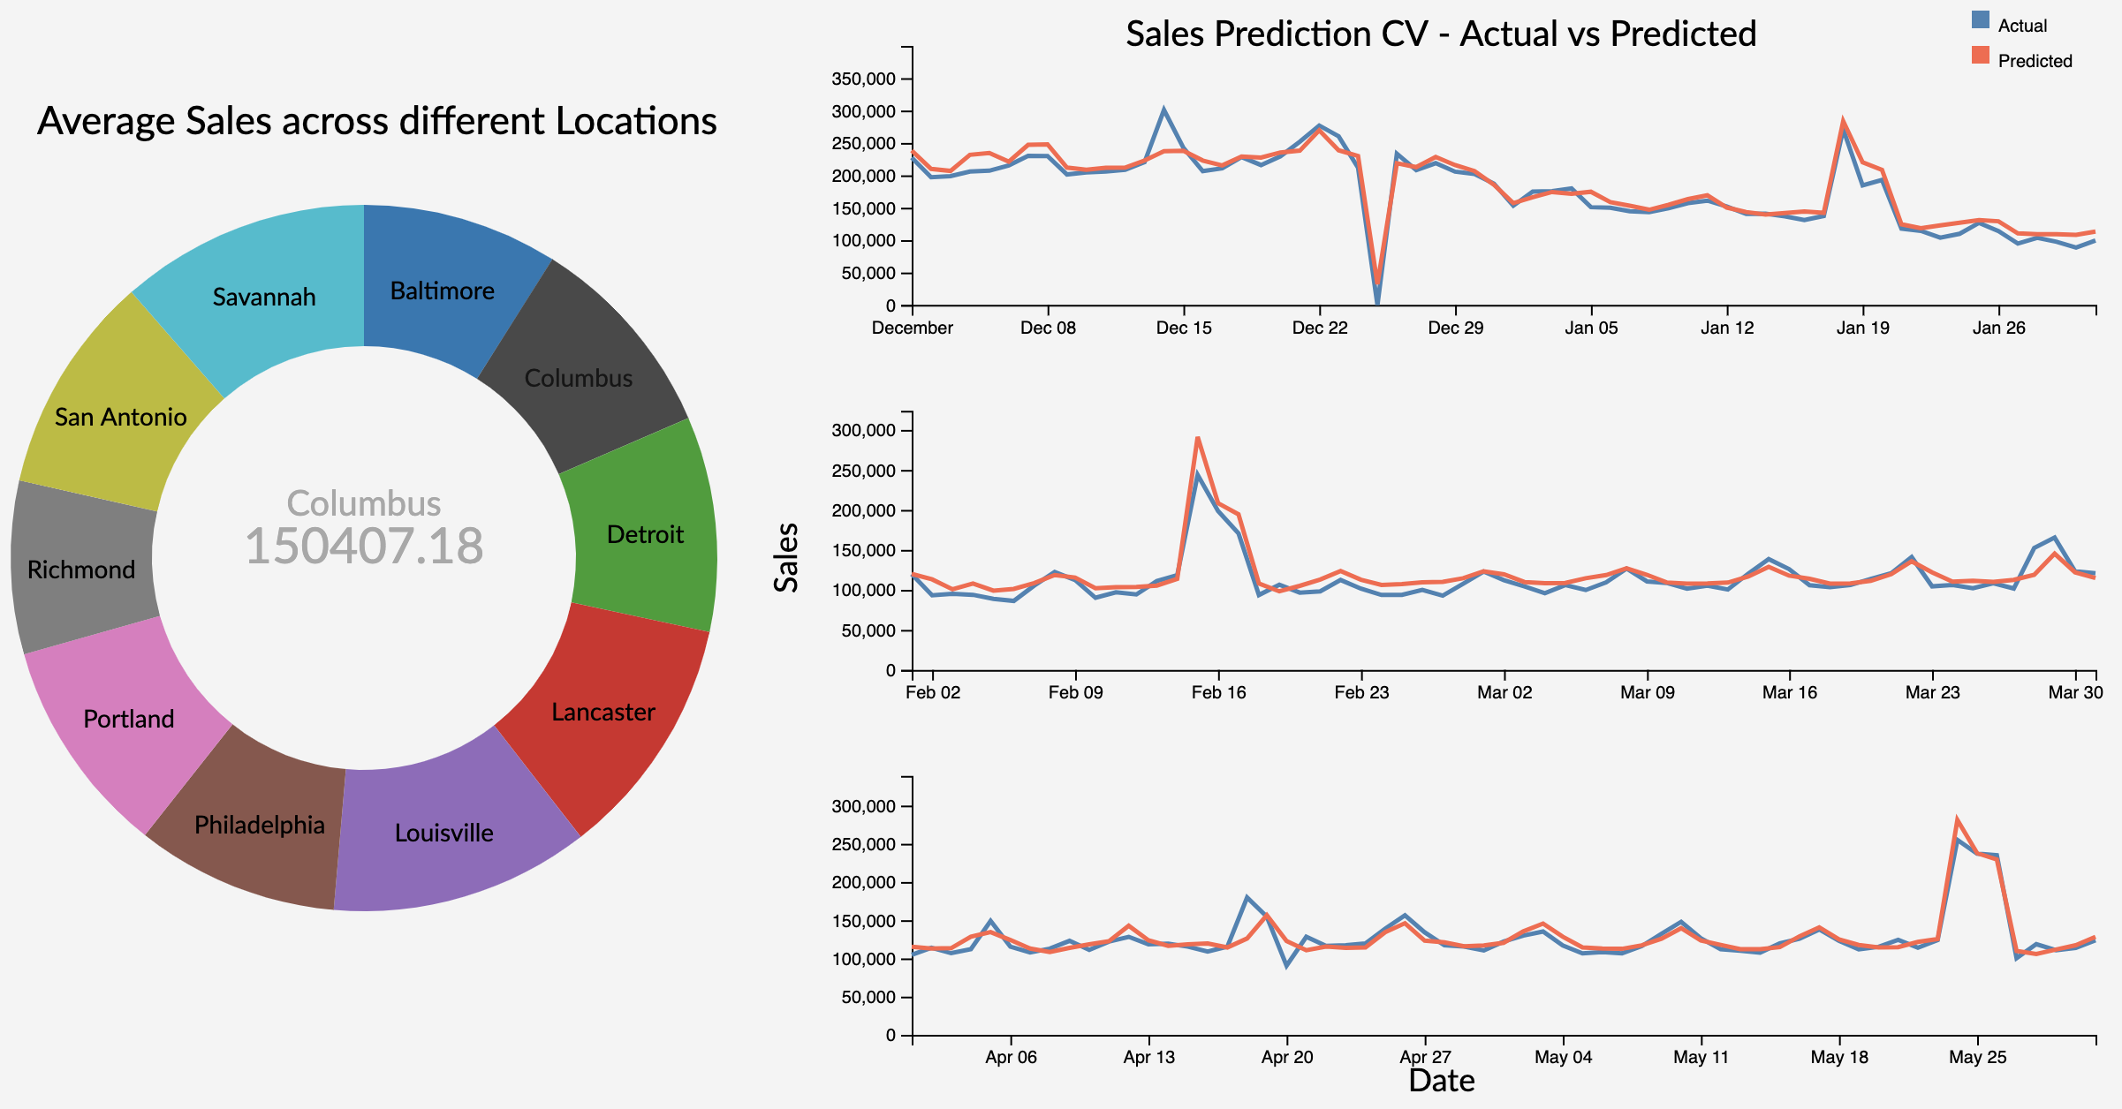The image size is (2122, 1109).
Task: Select the Baltimore segment in the donut chart
Action: 442,291
